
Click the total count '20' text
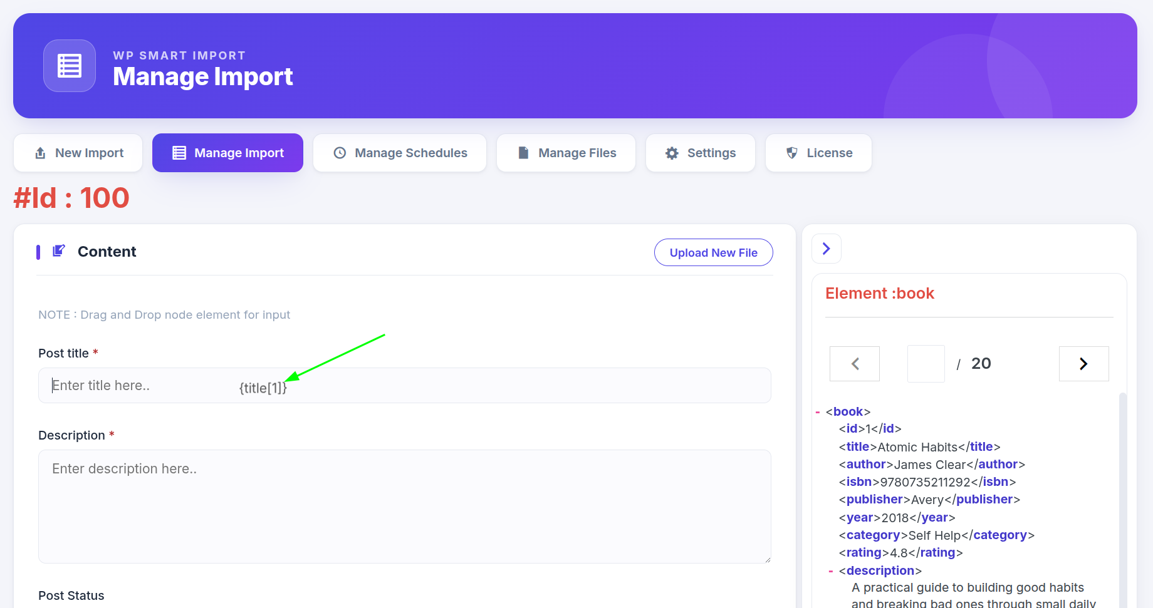point(981,364)
